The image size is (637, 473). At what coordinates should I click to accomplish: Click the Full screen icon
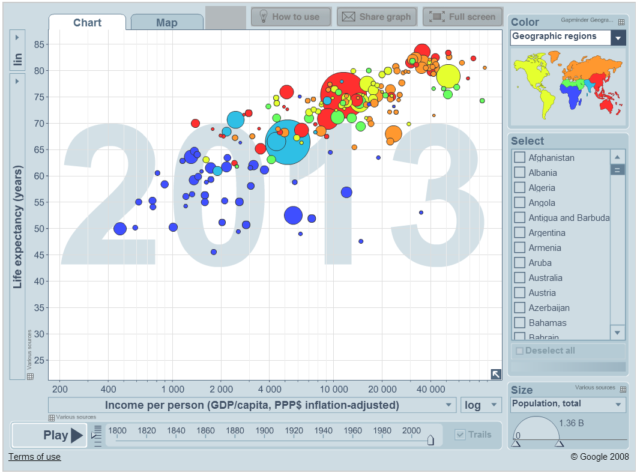[436, 17]
